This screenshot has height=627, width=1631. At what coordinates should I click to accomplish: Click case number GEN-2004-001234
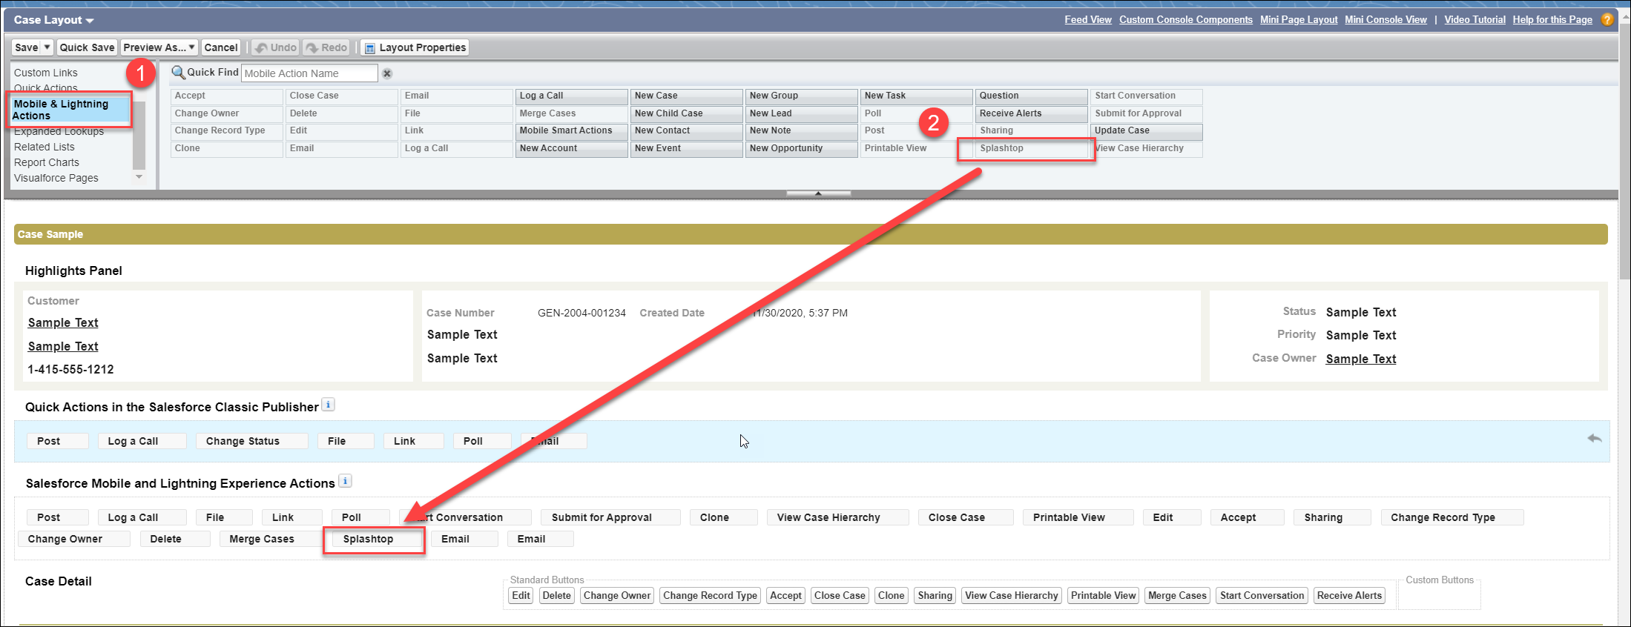581,313
